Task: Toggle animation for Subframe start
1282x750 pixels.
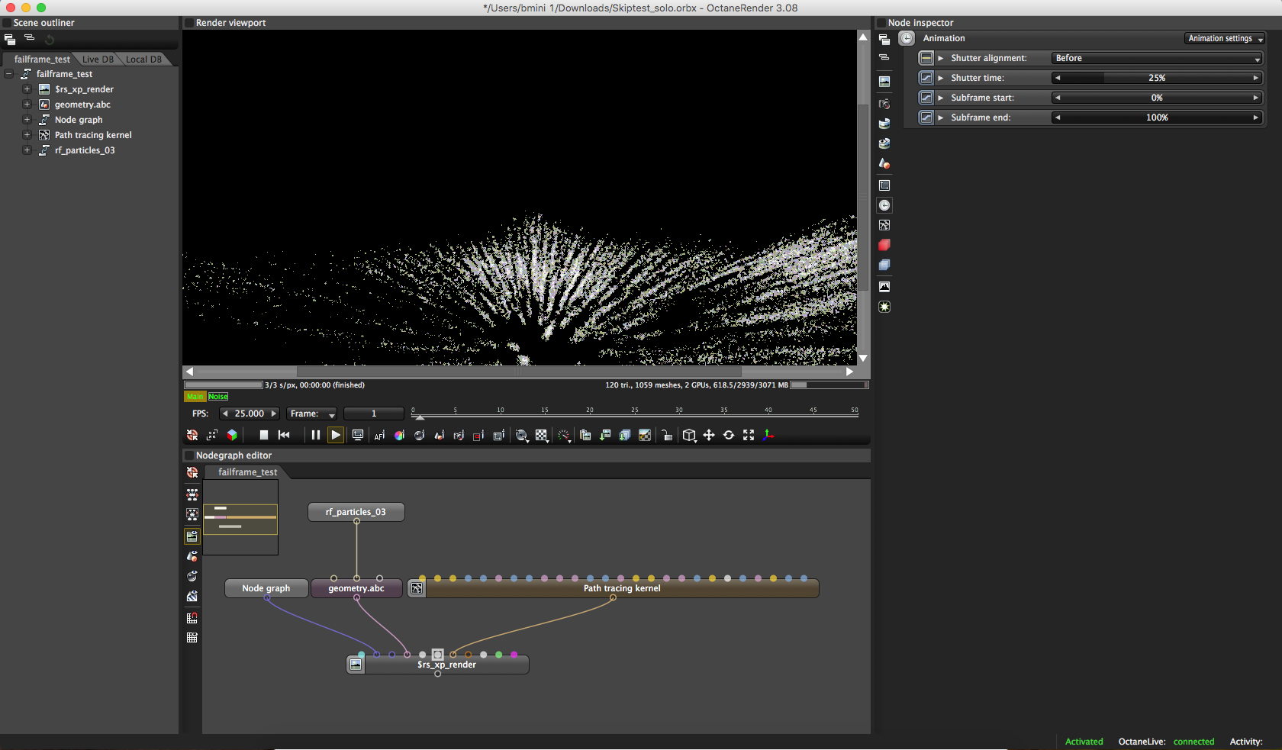Action: point(926,98)
